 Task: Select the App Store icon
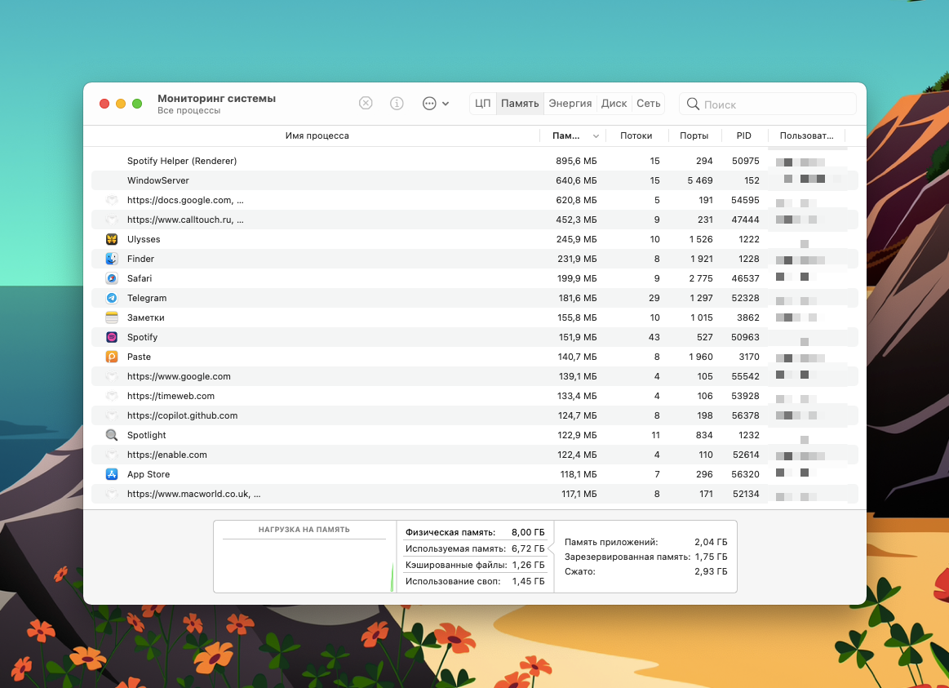tap(111, 474)
